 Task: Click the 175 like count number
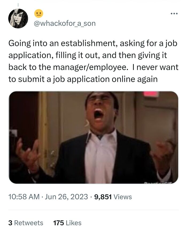pos(58,223)
